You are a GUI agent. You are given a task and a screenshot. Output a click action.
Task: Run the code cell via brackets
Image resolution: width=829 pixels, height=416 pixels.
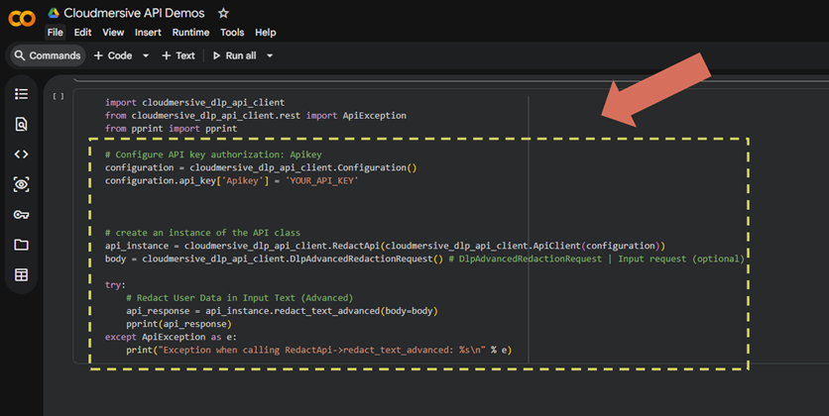point(59,96)
